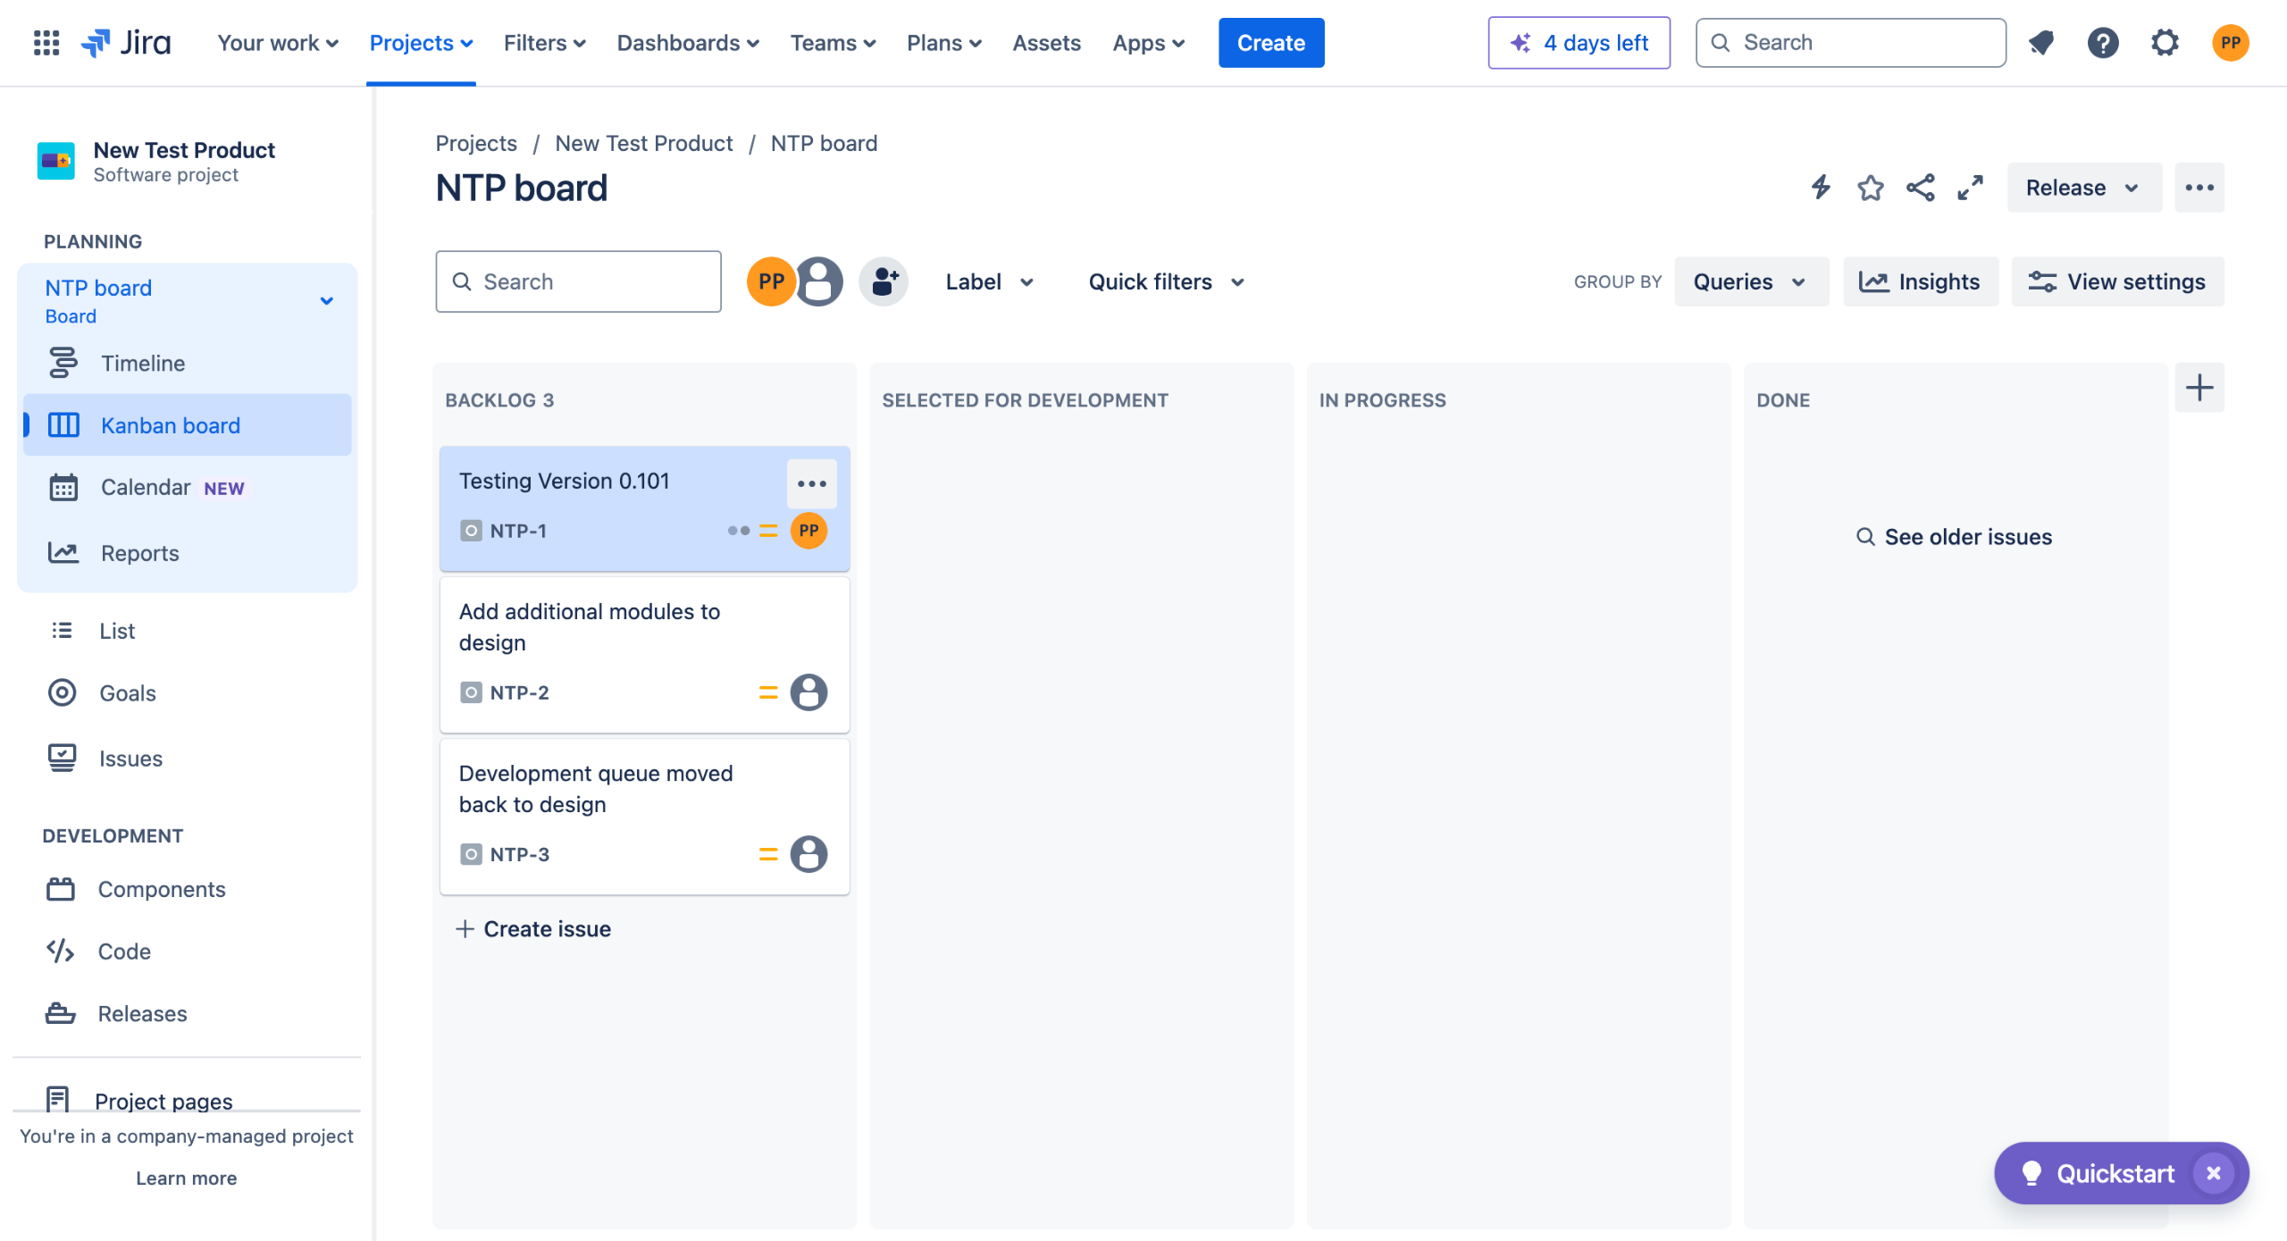Expand the Label filter dropdown
Viewport: 2287px width, 1241px height.
point(989,281)
